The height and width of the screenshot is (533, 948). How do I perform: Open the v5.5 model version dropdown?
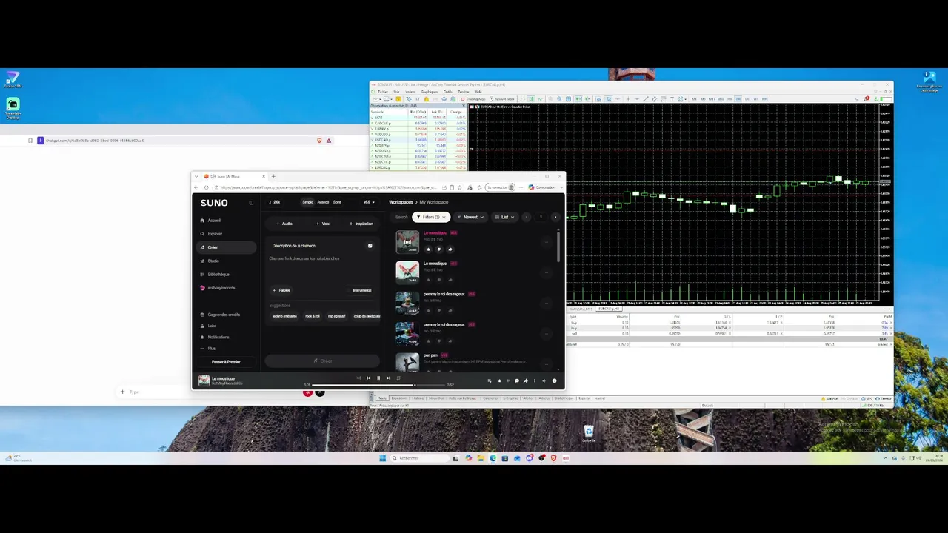coord(369,202)
